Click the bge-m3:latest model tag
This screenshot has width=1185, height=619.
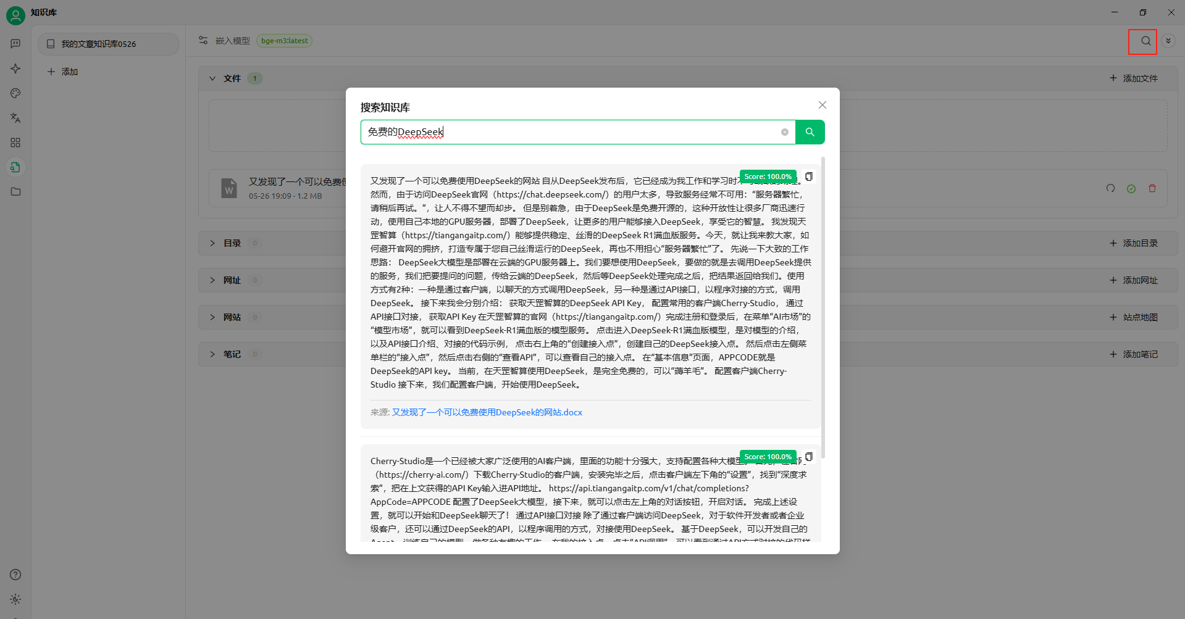click(x=284, y=41)
